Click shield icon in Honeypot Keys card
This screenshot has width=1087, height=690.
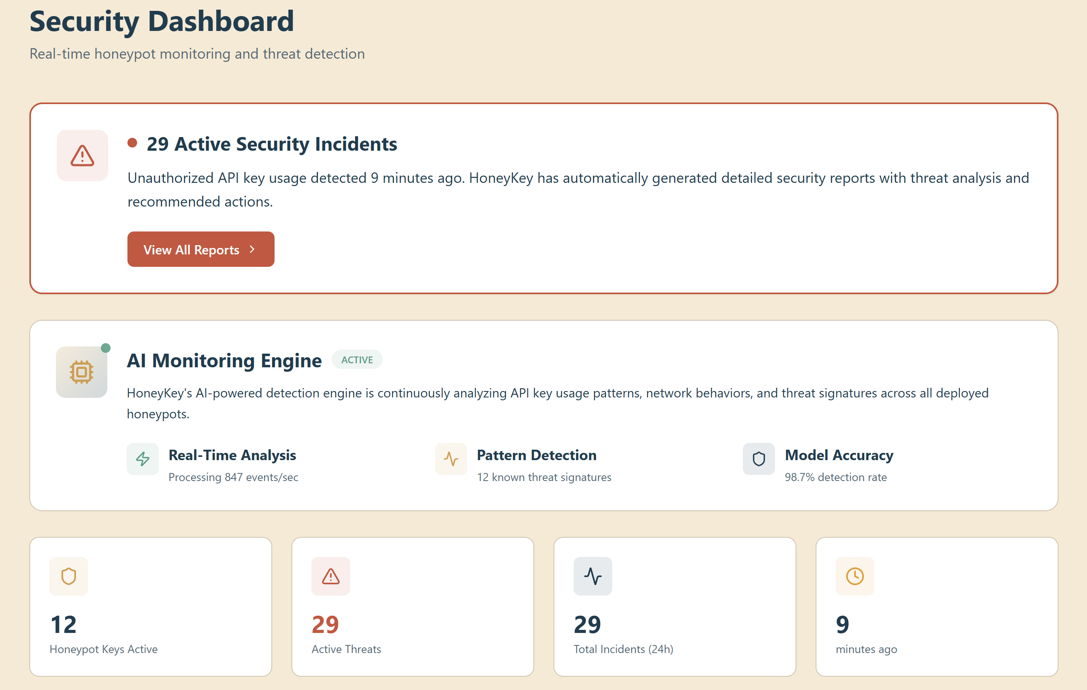69,576
